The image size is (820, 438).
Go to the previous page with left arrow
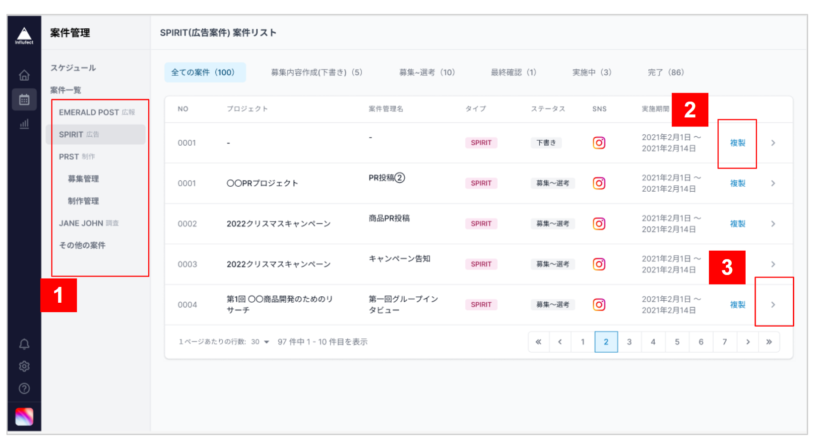pos(560,342)
